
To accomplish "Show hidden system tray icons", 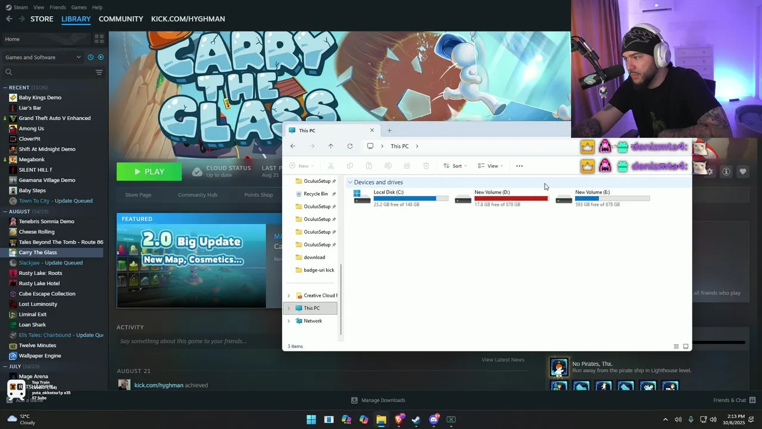I will 666,419.
